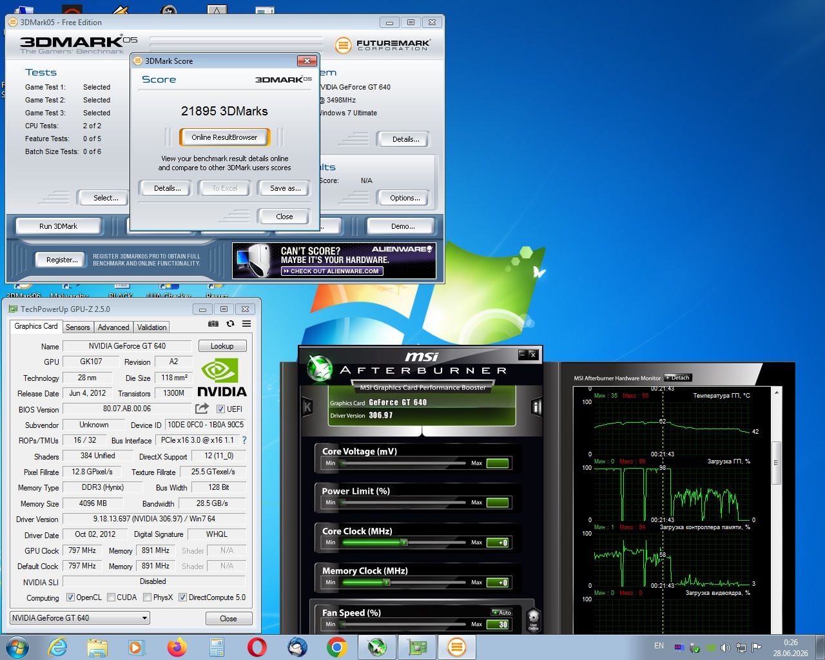Click the Lookup button in GPU-Z
Image resolution: width=825 pixels, height=660 pixels.
[222, 346]
